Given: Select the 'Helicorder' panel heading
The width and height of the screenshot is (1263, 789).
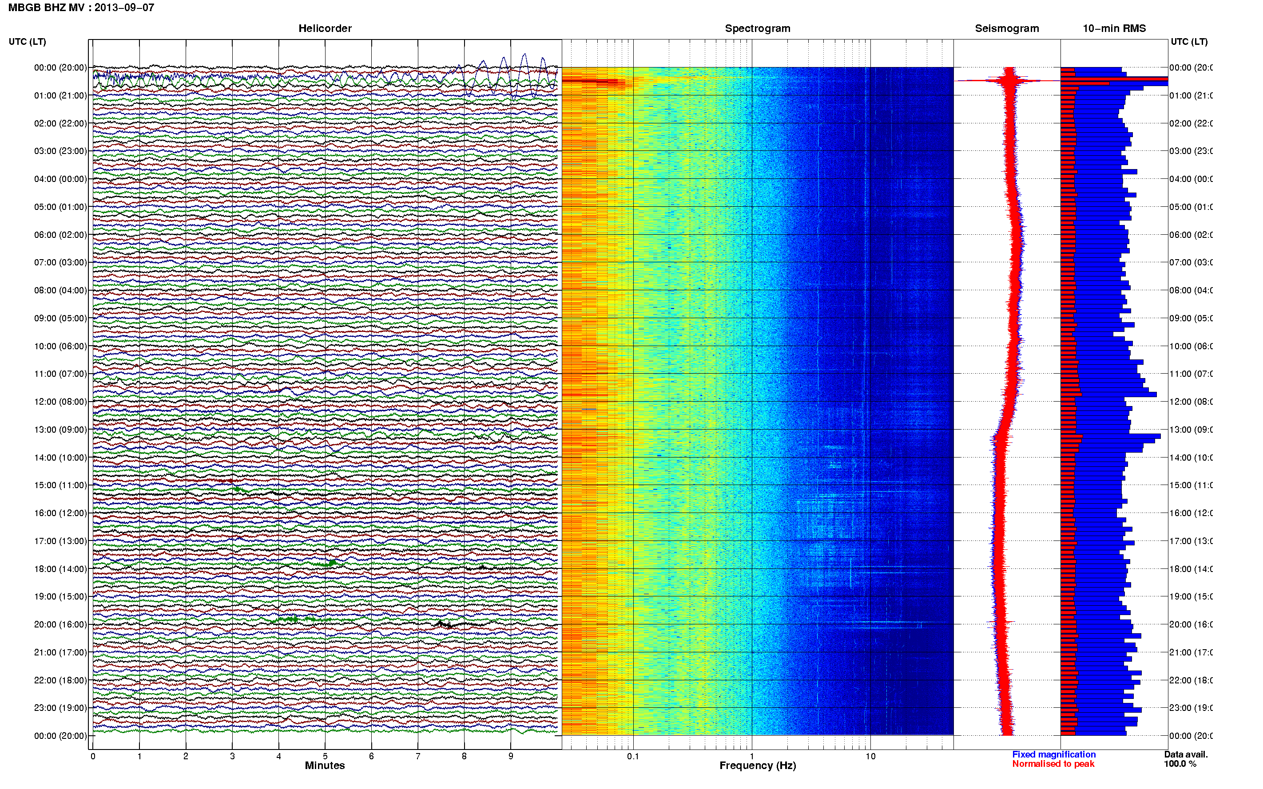Looking at the screenshot, I should [325, 28].
